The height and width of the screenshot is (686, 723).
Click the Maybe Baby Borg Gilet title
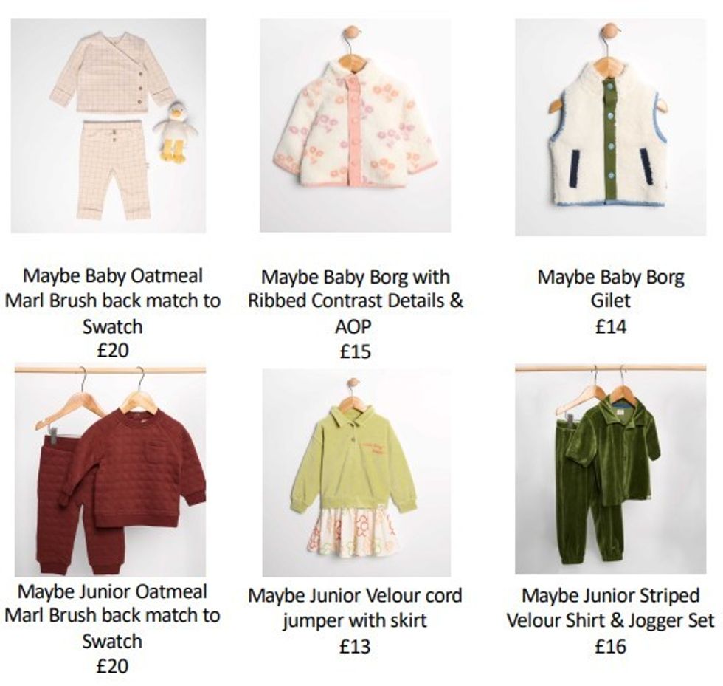pyautogui.click(x=611, y=289)
